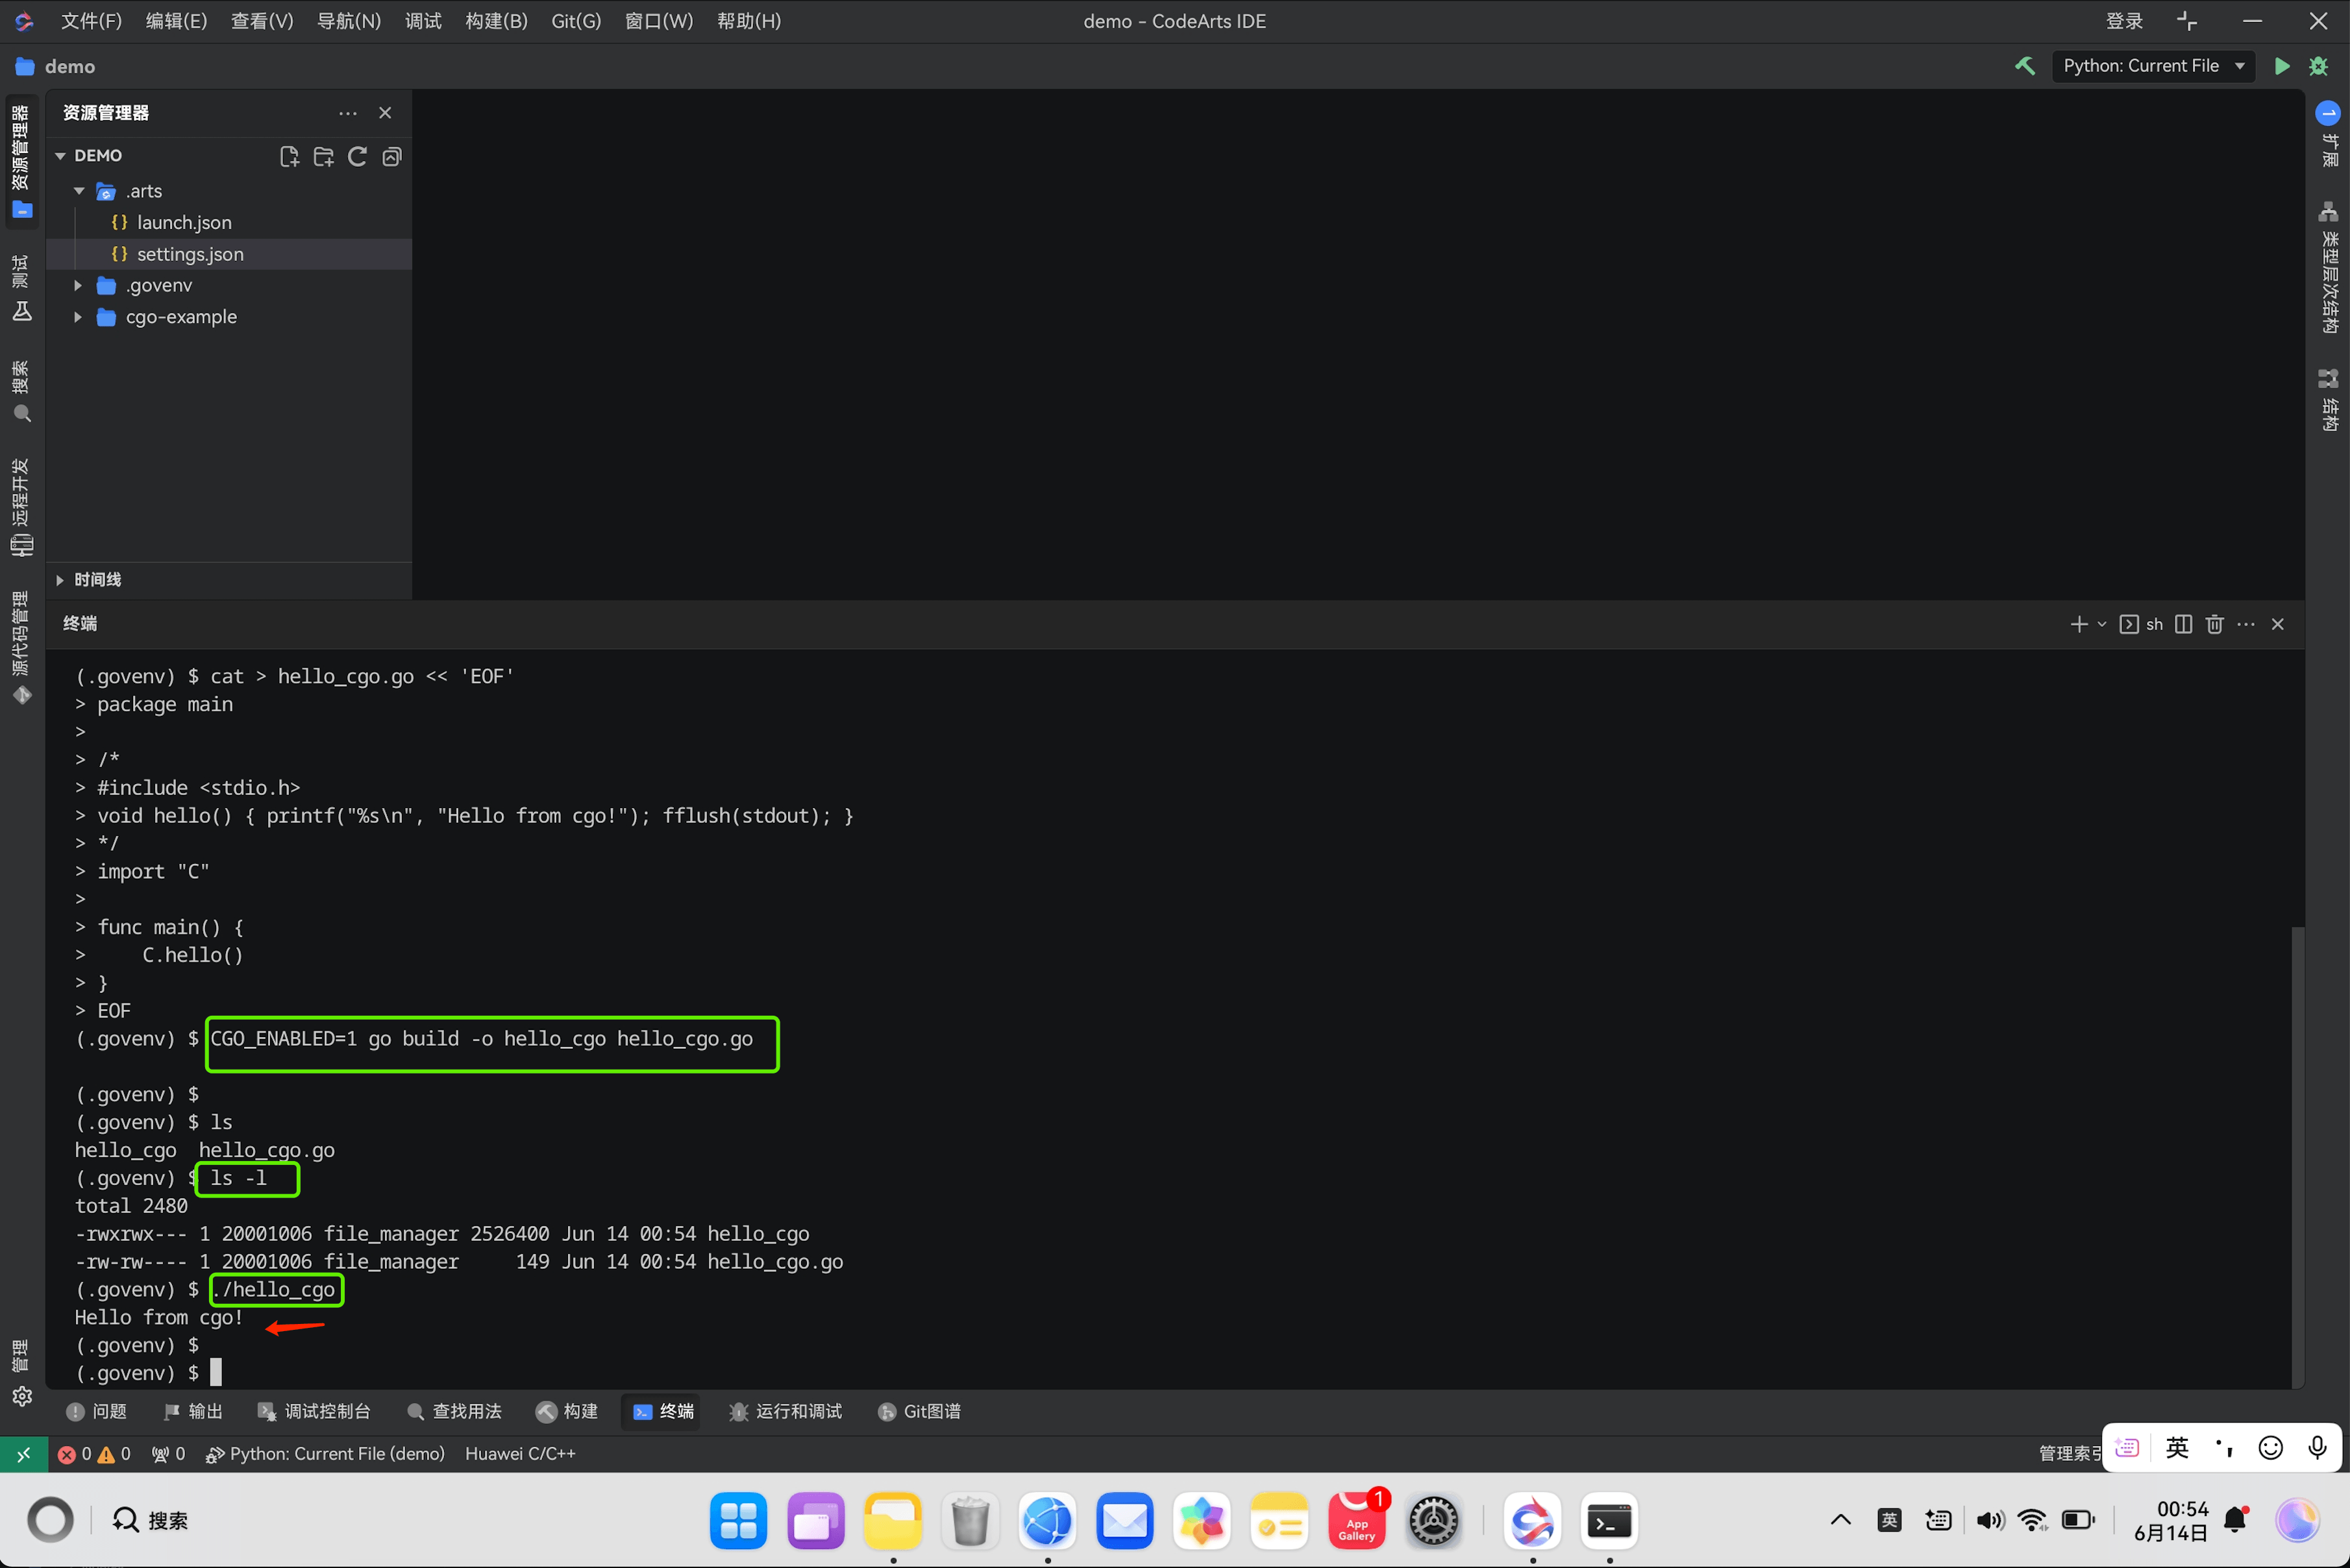Open the 构建(B) menu
This screenshot has width=2350, height=1568.
pyautogui.click(x=496, y=21)
